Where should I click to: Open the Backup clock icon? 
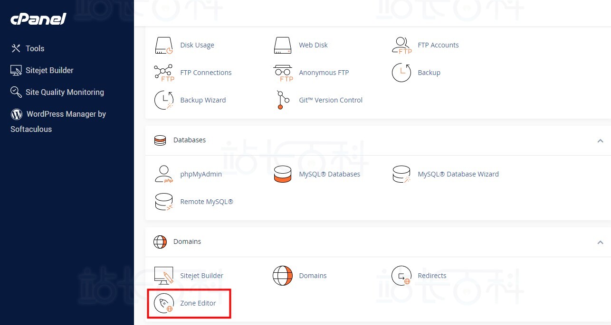(401, 73)
